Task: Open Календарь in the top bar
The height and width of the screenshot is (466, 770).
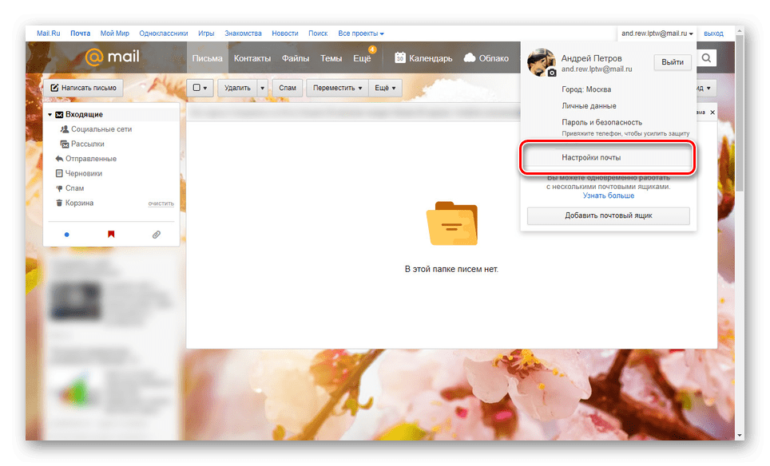Action: tap(423, 58)
